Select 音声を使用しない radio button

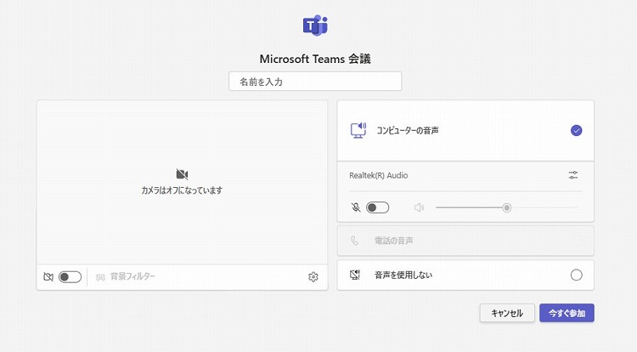click(576, 275)
